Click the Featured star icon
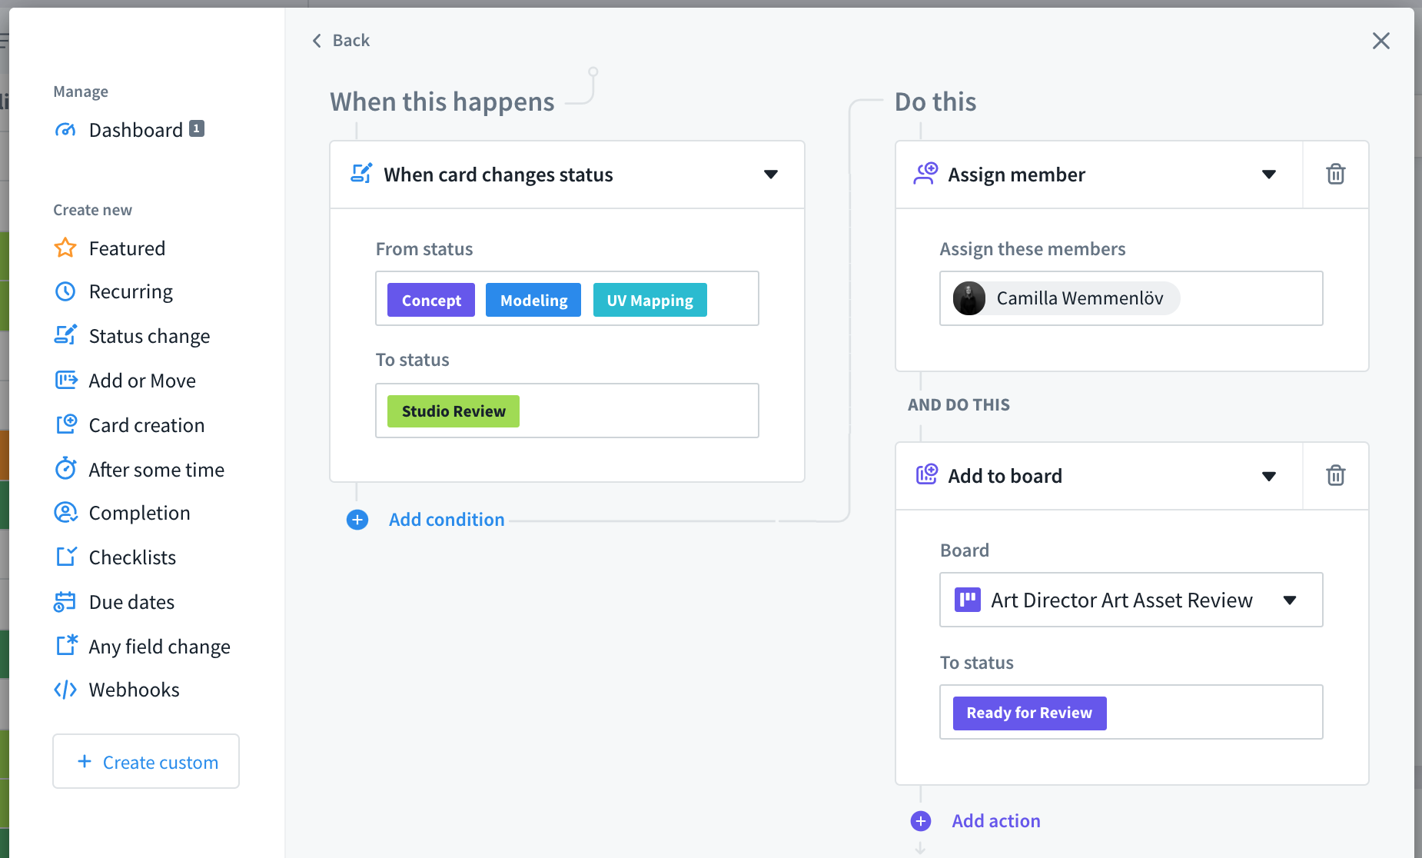The image size is (1422, 858). click(x=65, y=248)
